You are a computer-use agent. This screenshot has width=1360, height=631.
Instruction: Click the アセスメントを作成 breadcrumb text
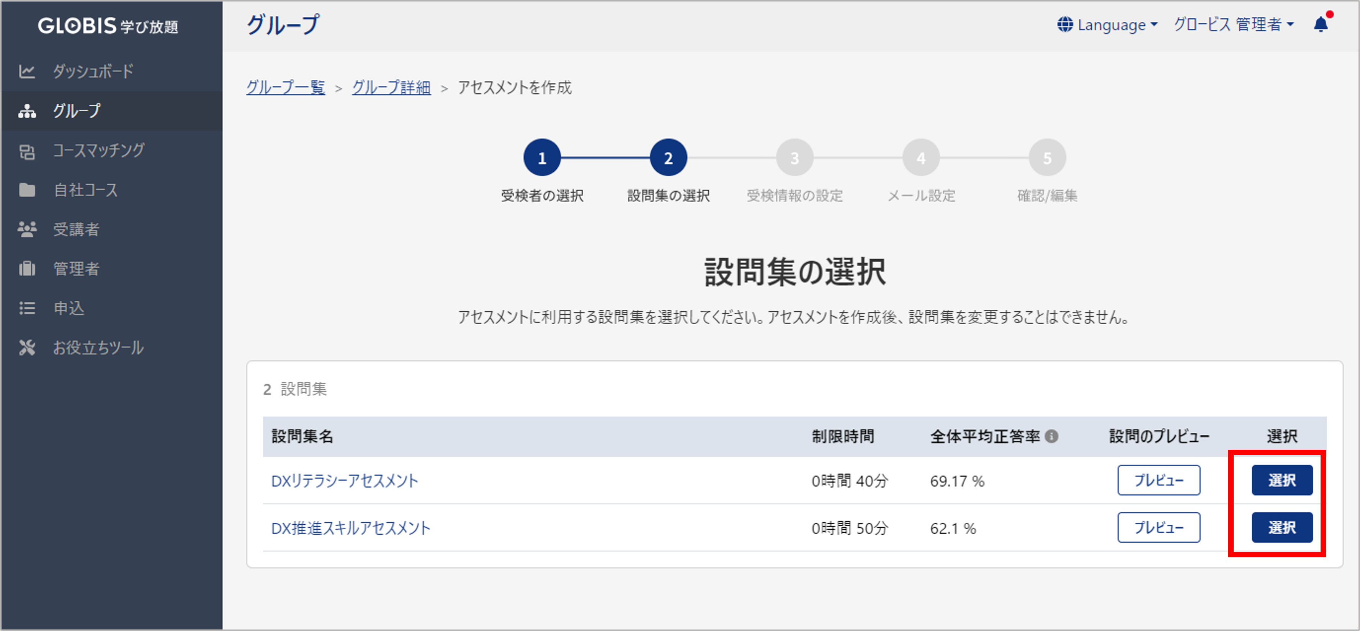pyautogui.click(x=515, y=88)
